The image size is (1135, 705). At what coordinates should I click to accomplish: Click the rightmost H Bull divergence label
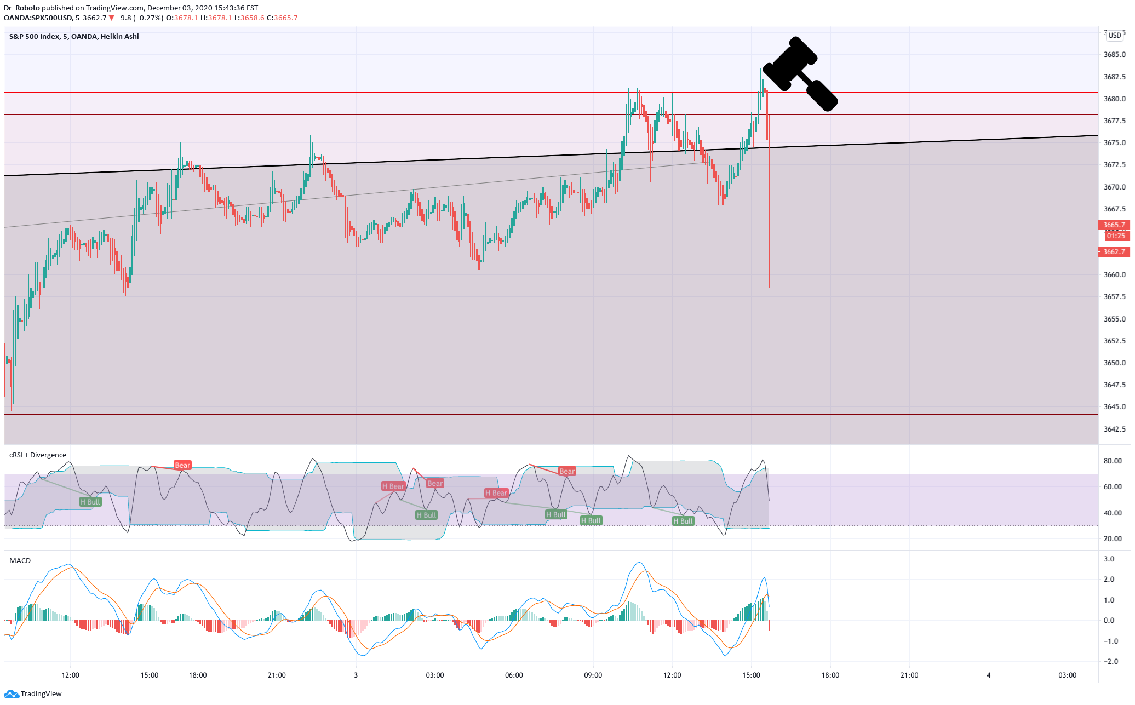tap(683, 521)
